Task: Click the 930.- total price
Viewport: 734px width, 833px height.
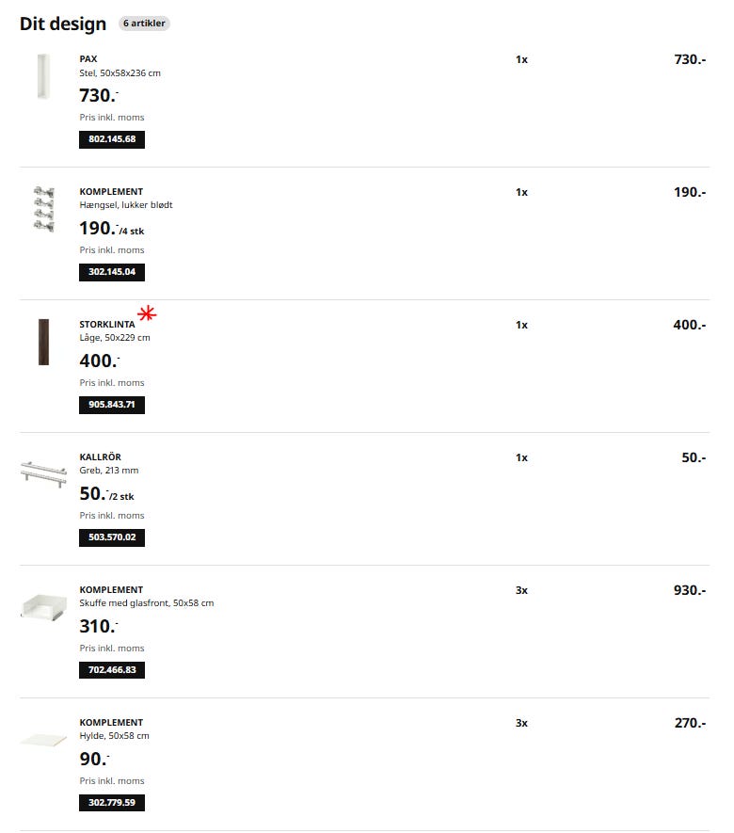Action: (x=690, y=590)
